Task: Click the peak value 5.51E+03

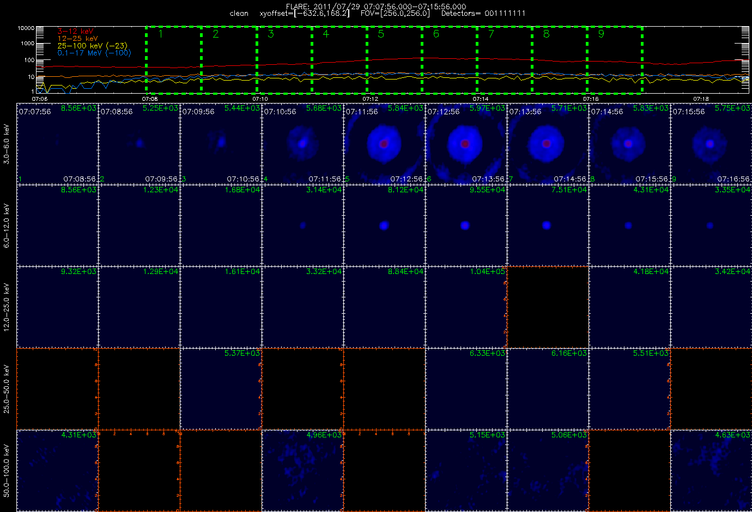Action: (x=651, y=353)
